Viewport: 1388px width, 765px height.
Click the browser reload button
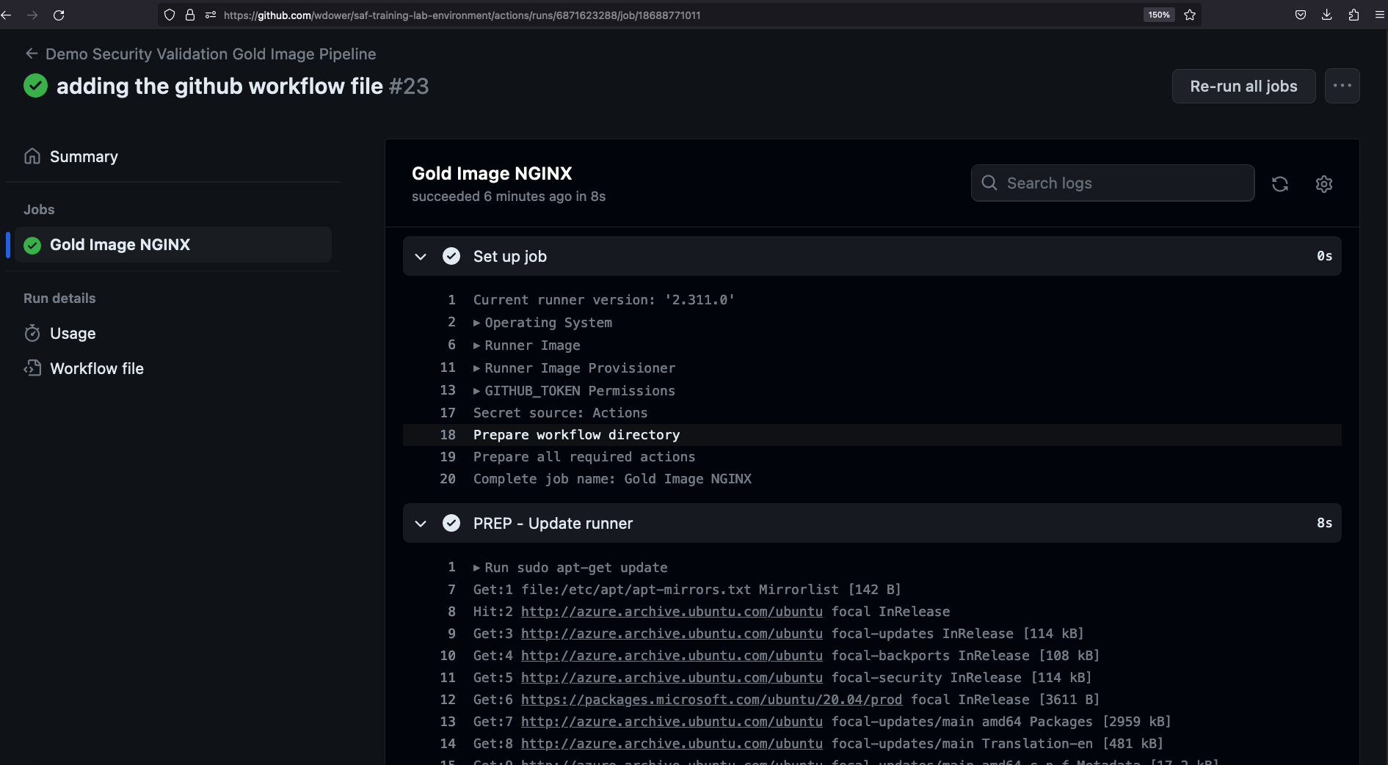(x=59, y=15)
